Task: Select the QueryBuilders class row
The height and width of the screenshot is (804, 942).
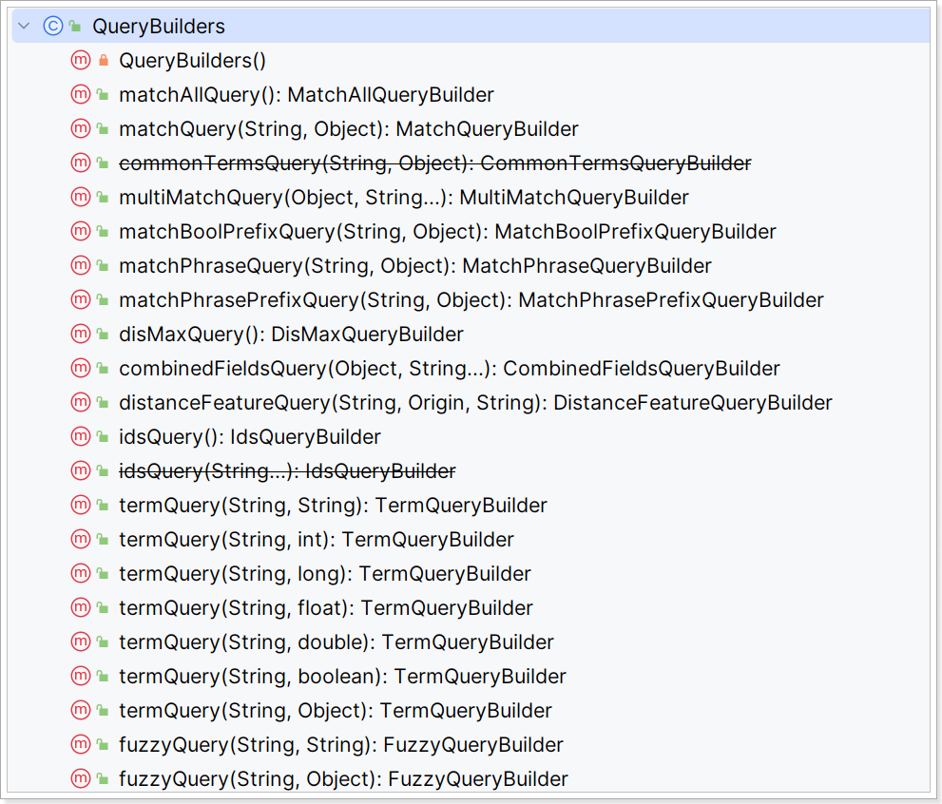Action: pyautogui.click(x=471, y=26)
